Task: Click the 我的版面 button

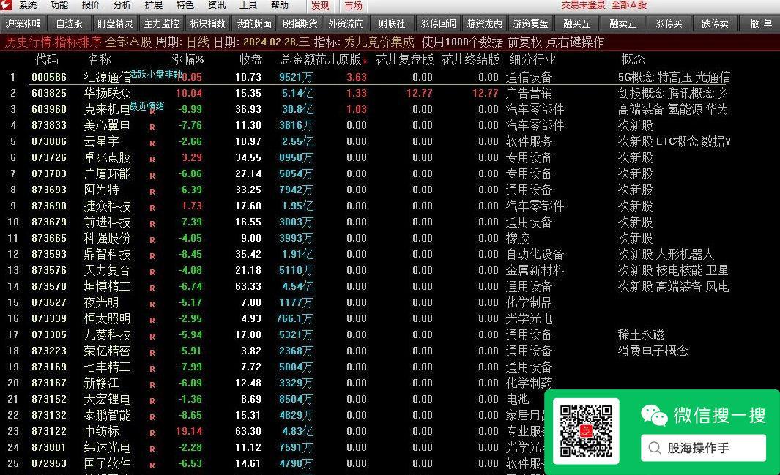Action: (253, 23)
